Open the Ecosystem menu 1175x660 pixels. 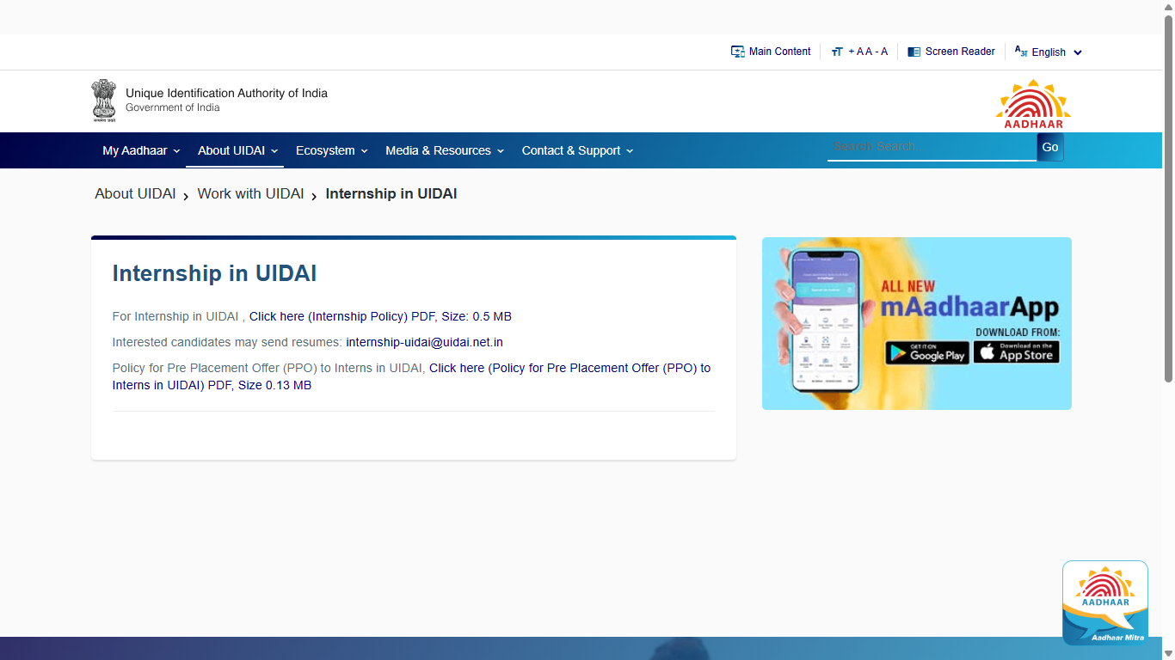tap(331, 150)
